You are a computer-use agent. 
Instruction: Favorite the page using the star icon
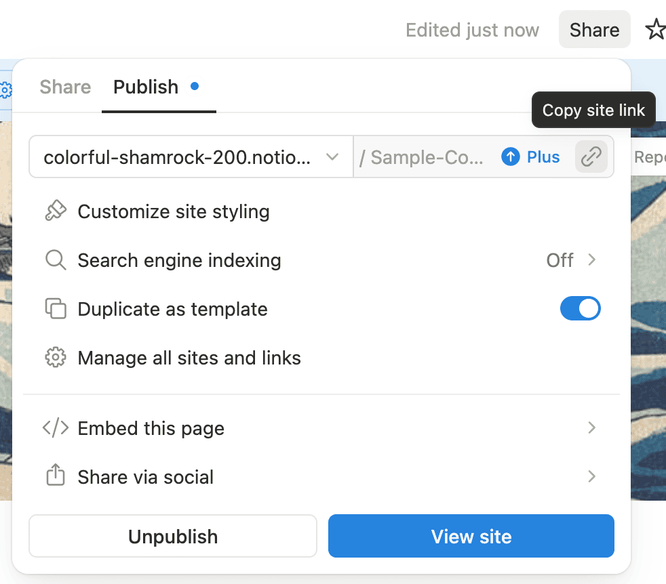click(655, 29)
